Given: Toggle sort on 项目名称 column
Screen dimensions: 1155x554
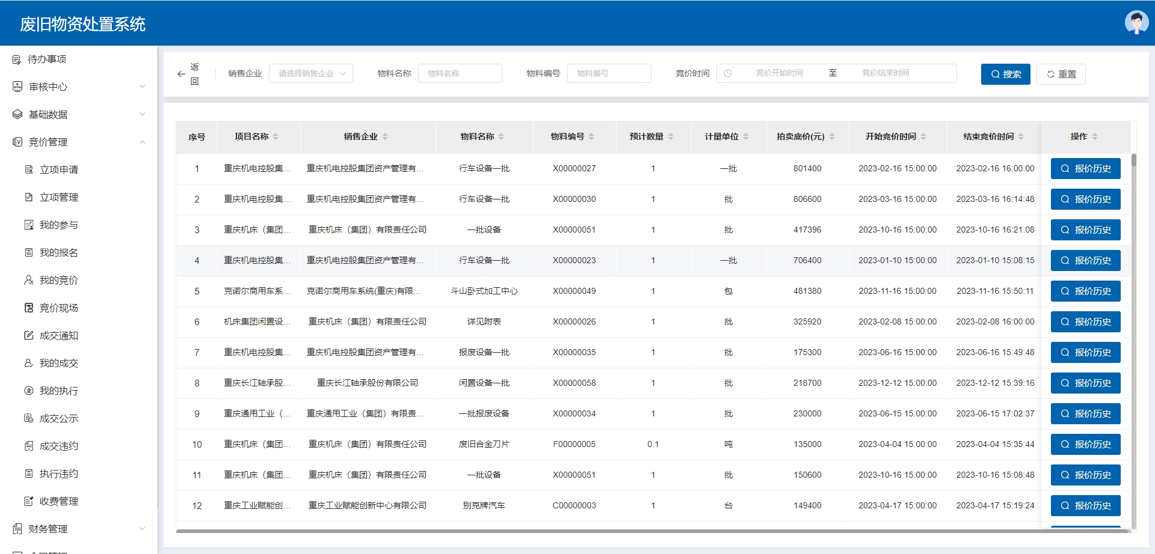Looking at the screenshot, I should [276, 137].
